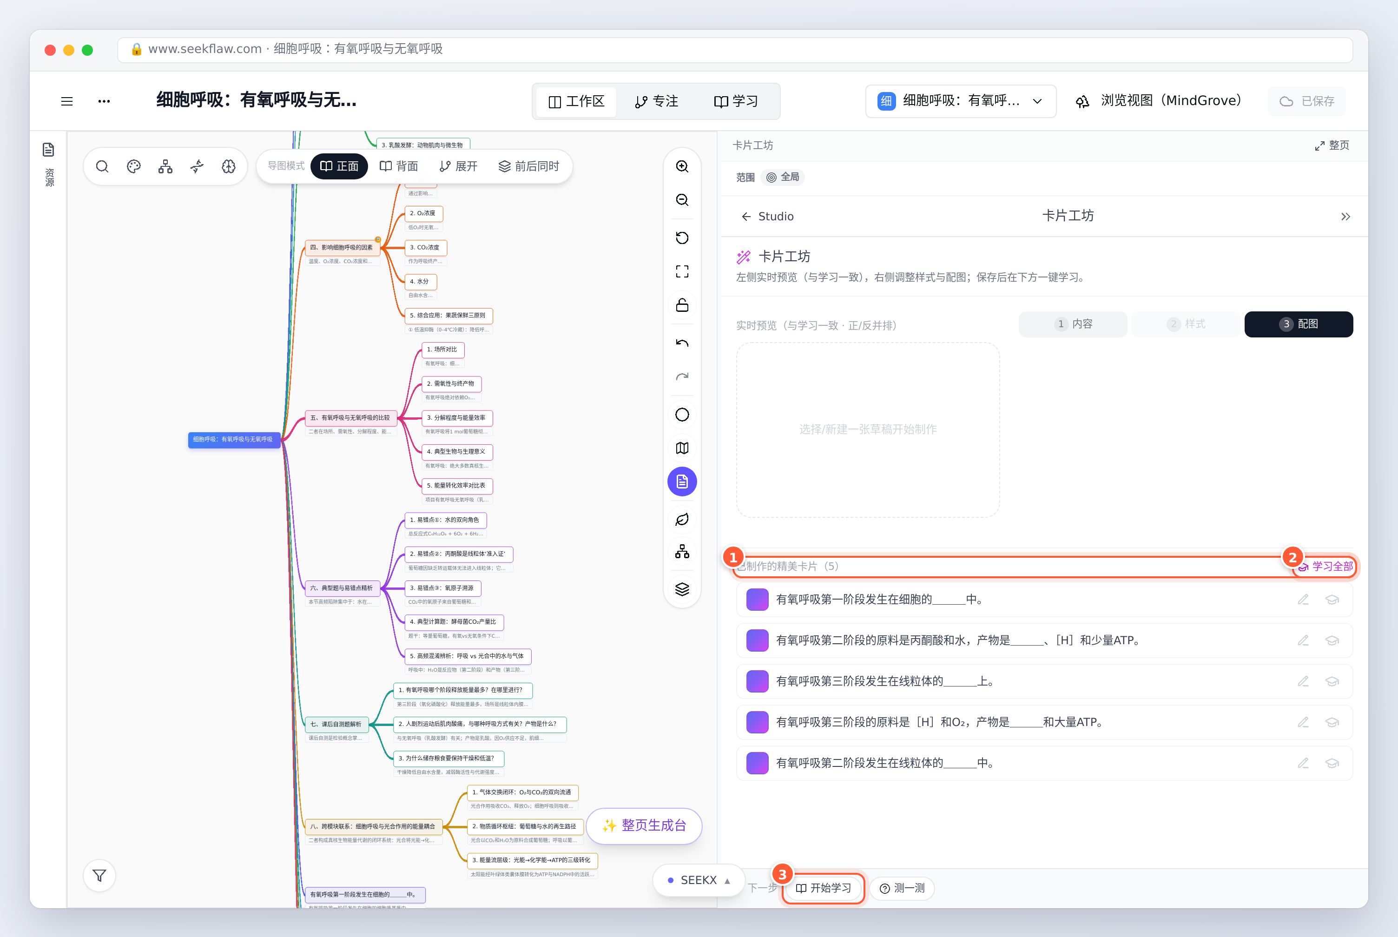1398x937 pixels.
Task: Click purple swatch of 有氧呼吸第三阶段发生在线粒体的 card
Action: point(758,681)
